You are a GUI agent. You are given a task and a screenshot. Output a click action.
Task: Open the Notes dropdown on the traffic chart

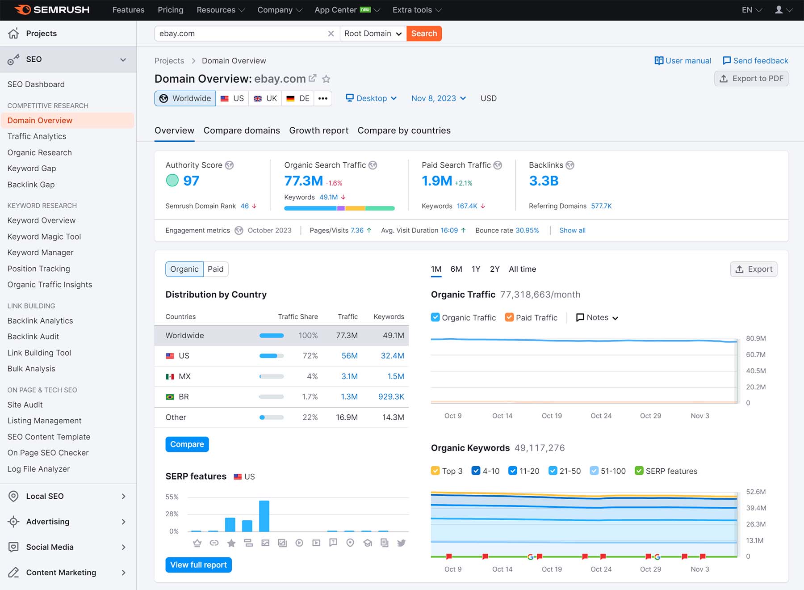pos(597,317)
